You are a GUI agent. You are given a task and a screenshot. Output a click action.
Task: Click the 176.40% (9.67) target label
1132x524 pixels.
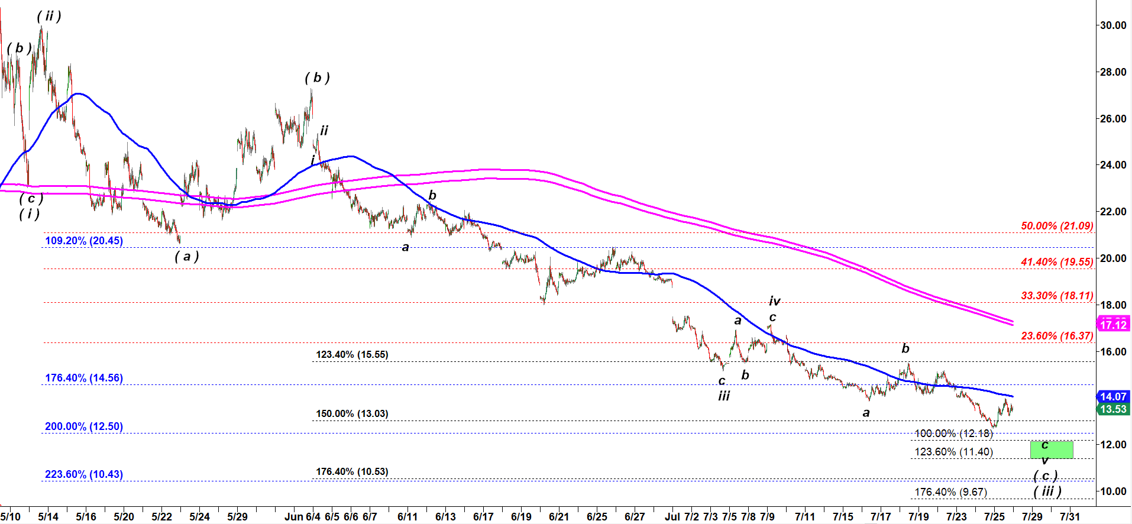[950, 492]
